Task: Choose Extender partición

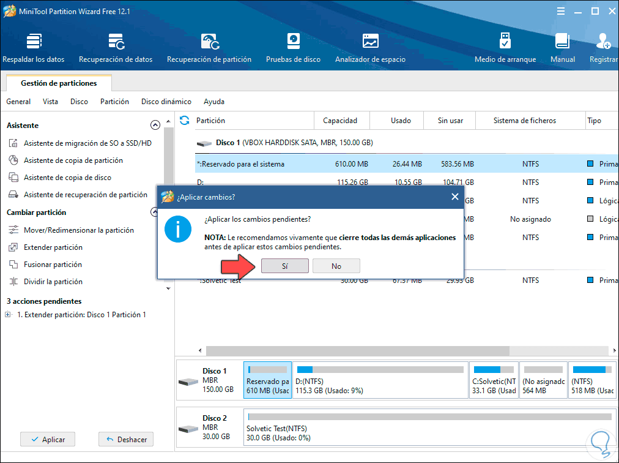Action: [45, 247]
